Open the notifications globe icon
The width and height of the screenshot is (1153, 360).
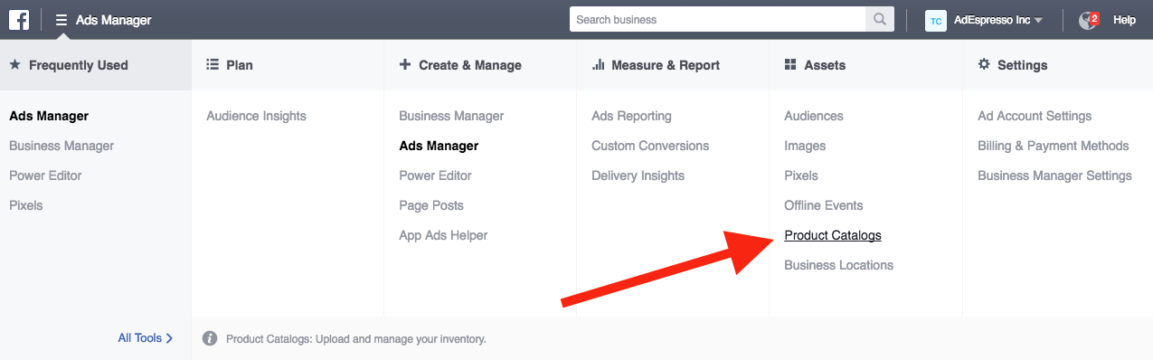pos(1088,20)
